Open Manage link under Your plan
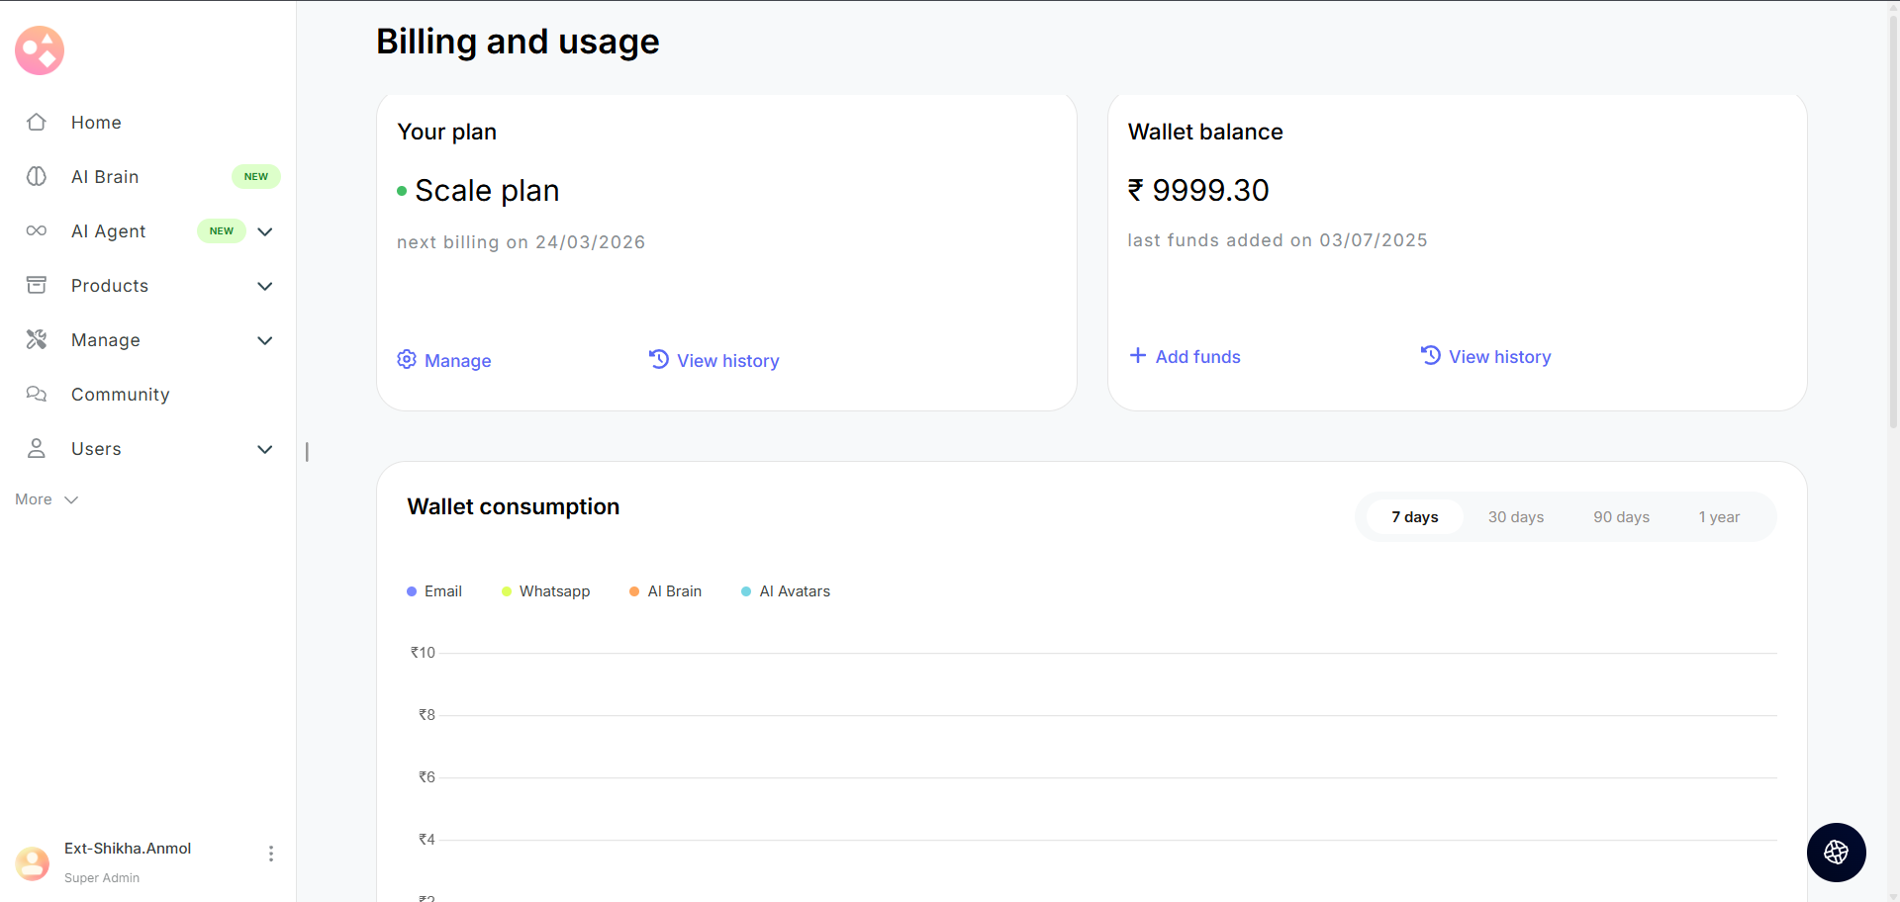 click(444, 361)
